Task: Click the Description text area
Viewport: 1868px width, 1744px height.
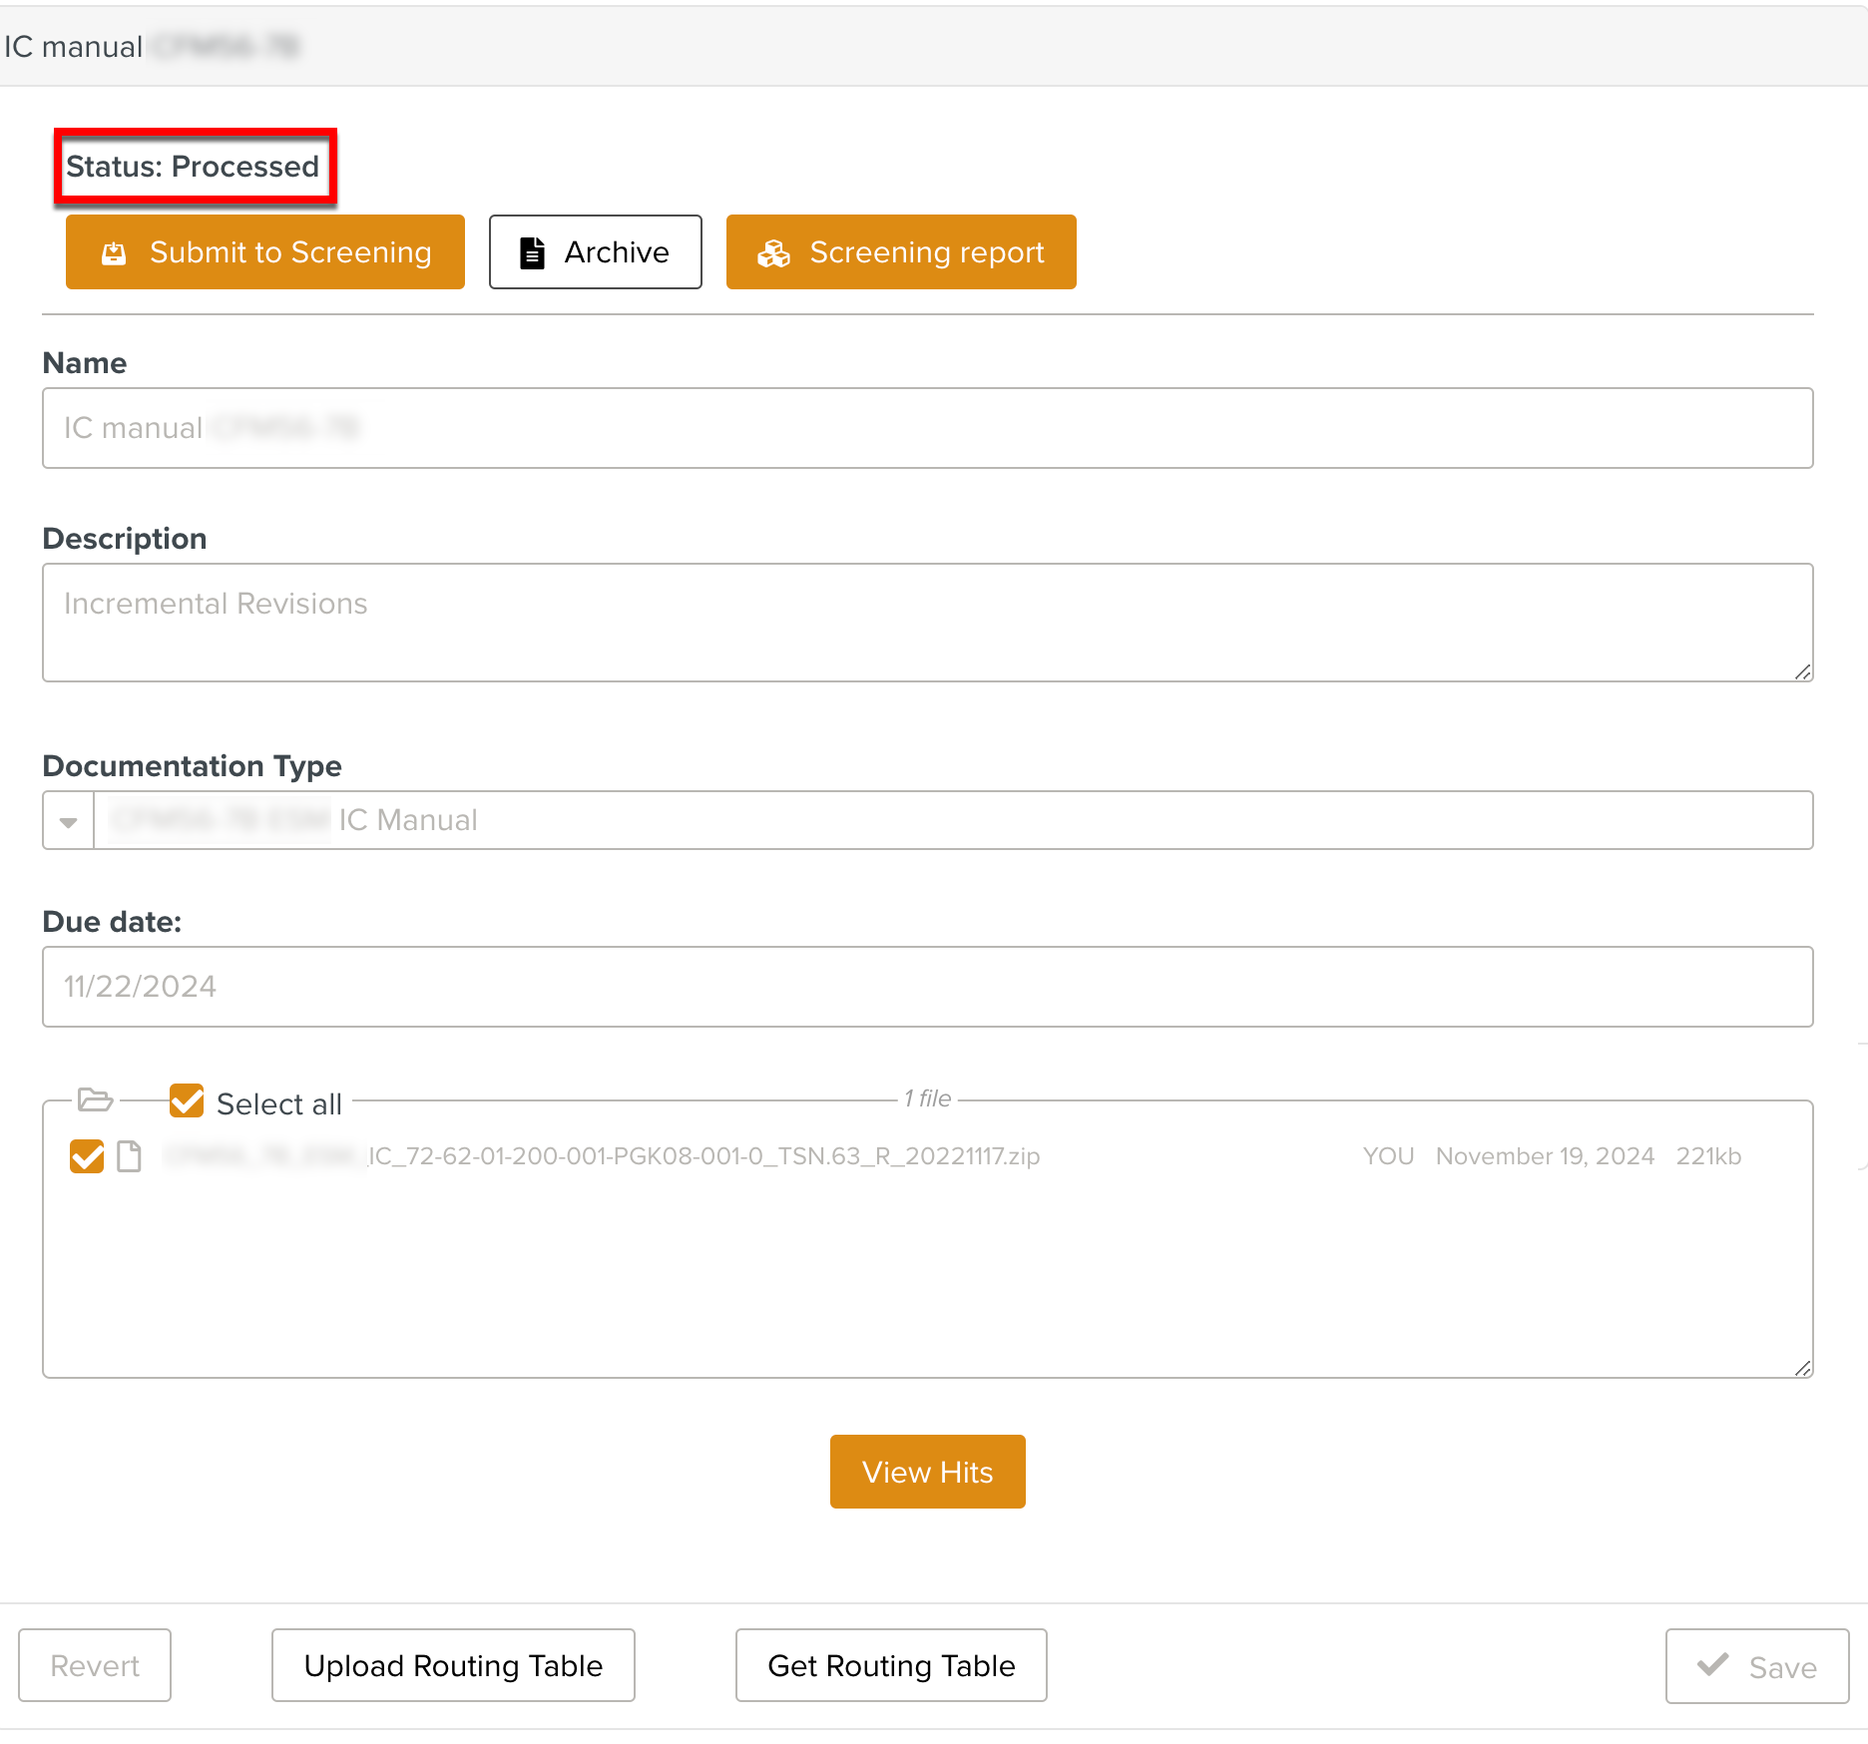Action: [927, 623]
